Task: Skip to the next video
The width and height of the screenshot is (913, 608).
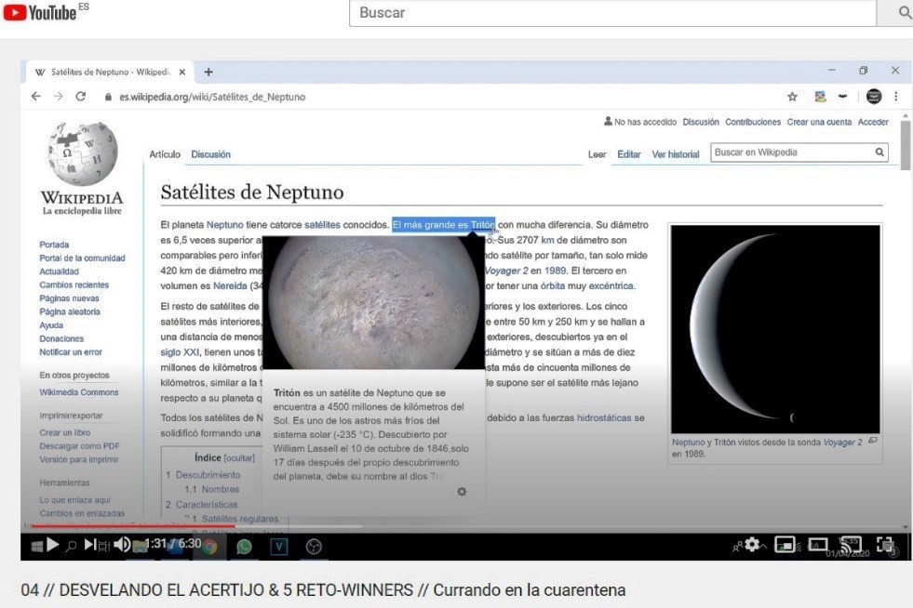Action: tap(92, 545)
